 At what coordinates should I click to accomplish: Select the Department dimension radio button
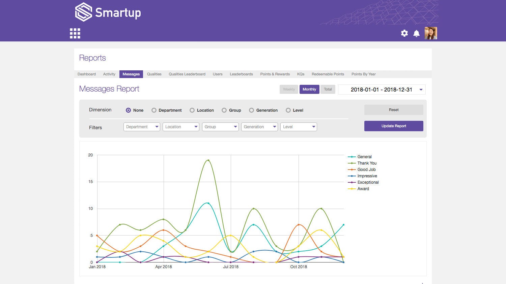point(154,110)
